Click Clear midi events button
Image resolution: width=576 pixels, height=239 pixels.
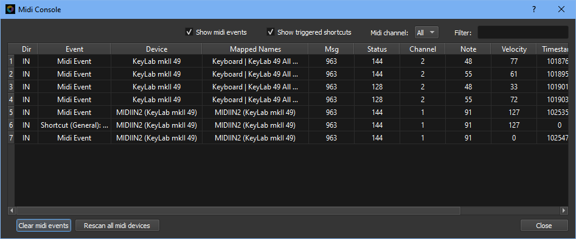coord(44,226)
